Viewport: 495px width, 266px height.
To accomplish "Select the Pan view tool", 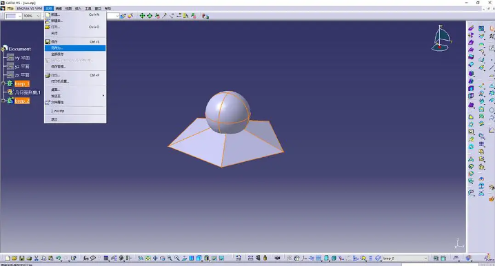I will pyautogui.click(x=155, y=258).
